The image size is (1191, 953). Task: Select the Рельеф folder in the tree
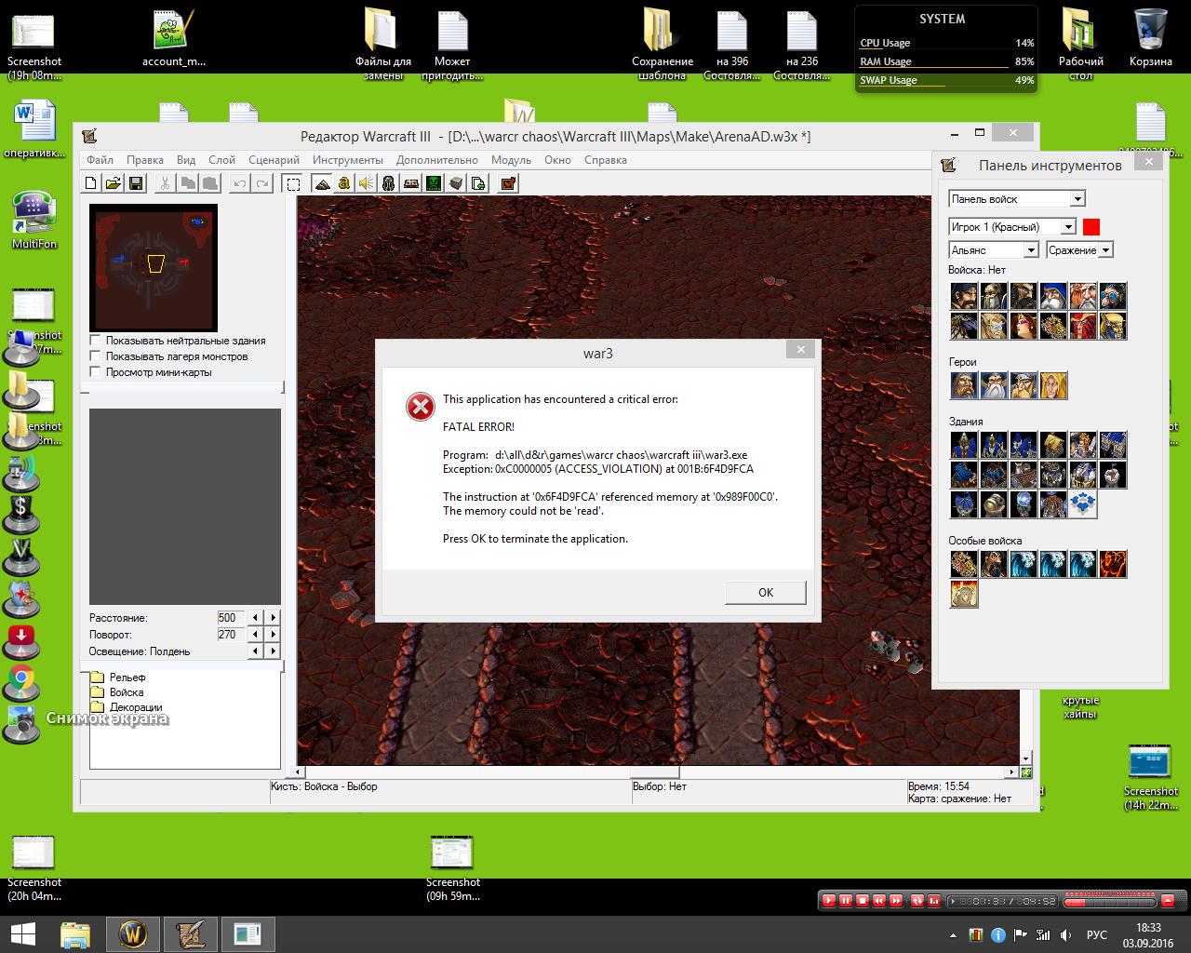tap(118, 678)
